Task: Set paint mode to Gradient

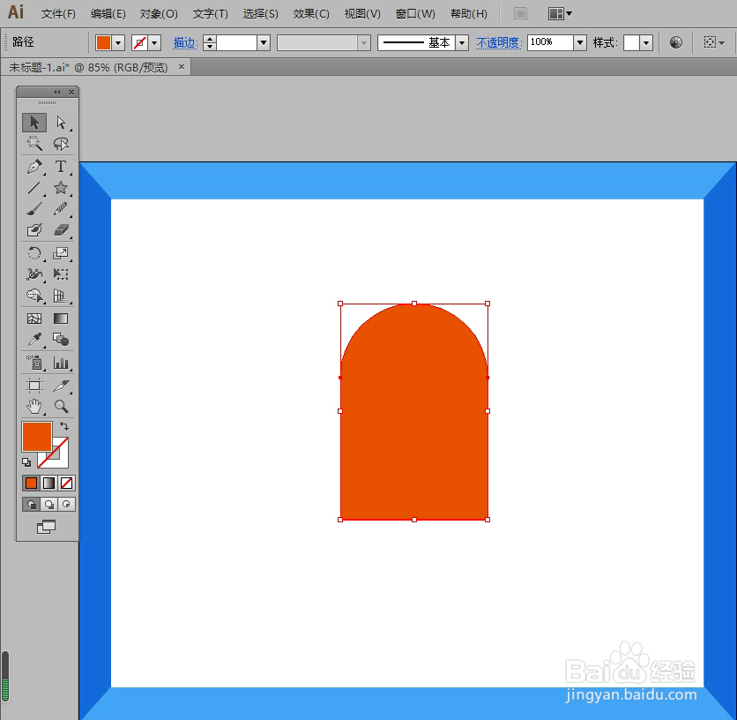Action: (48, 483)
